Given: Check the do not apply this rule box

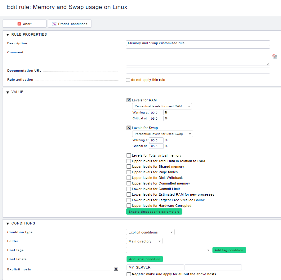Looking at the screenshot, I should (x=128, y=80).
